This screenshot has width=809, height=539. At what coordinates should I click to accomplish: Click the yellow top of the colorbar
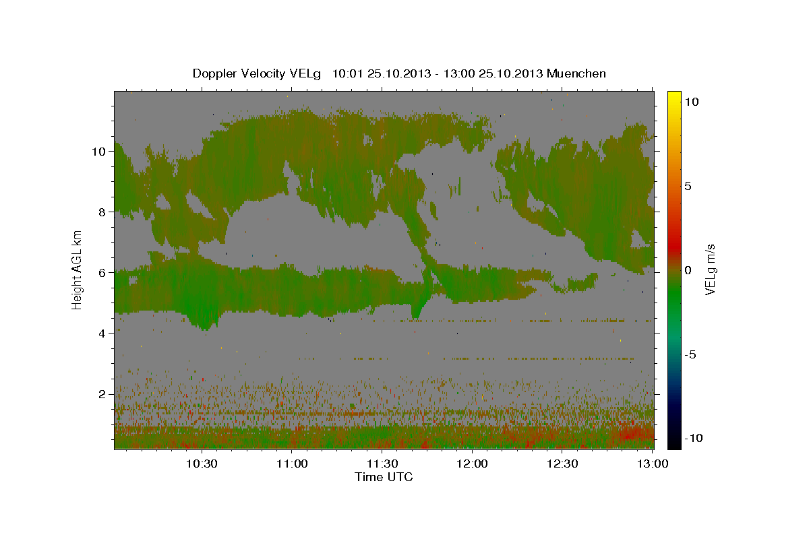[674, 98]
